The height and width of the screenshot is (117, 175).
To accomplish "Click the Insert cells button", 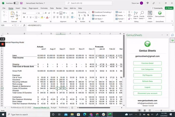I will tap(119, 12).
